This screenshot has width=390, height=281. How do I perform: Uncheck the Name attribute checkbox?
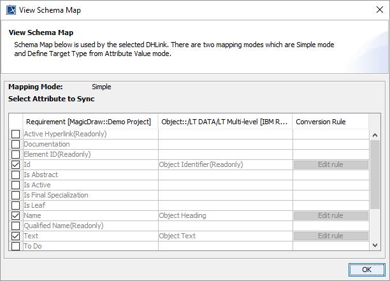click(x=16, y=215)
